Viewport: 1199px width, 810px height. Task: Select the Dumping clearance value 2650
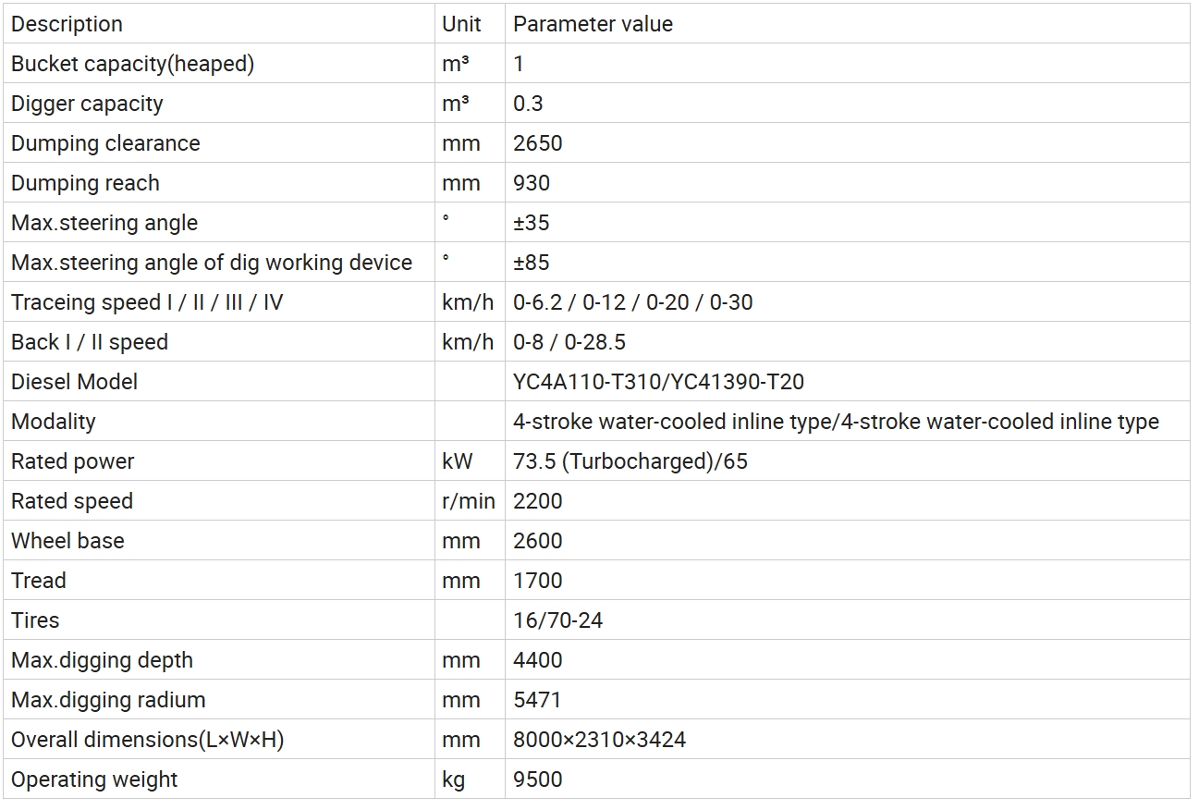pyautogui.click(x=537, y=143)
